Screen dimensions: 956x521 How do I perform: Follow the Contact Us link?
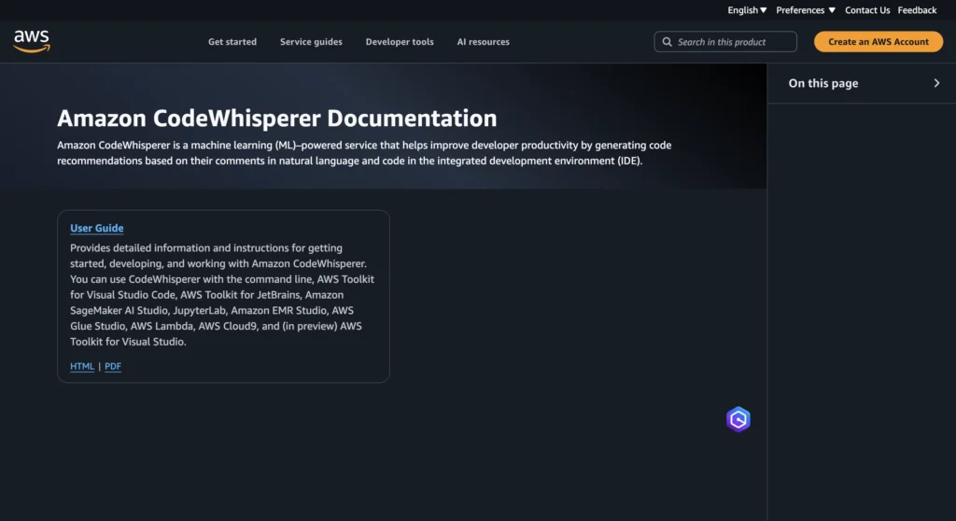click(x=867, y=9)
